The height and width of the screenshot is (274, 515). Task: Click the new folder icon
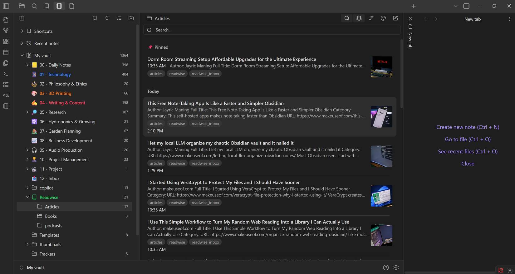click(131, 18)
